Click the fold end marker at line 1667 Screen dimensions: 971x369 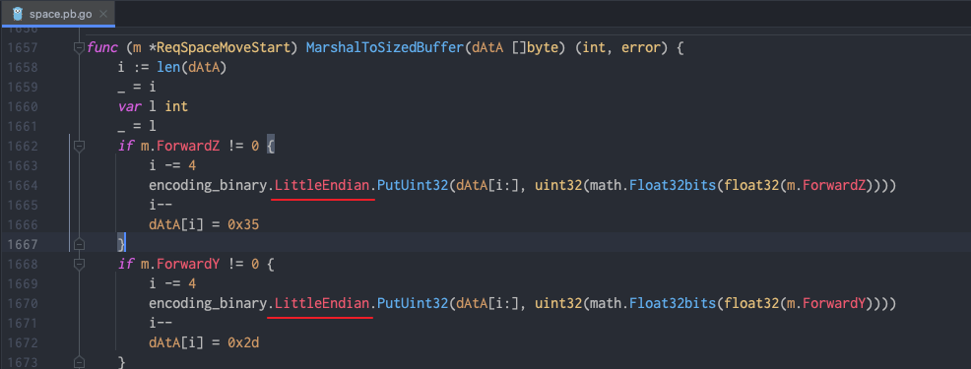point(79,245)
